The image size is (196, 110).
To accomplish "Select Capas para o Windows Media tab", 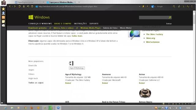I will coord(61,2).
